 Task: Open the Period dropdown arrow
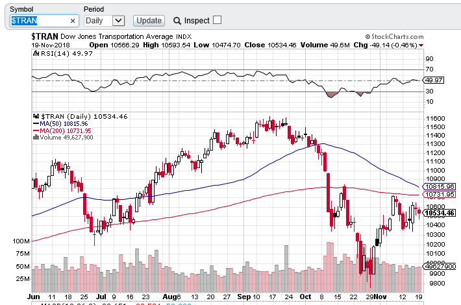(x=118, y=21)
